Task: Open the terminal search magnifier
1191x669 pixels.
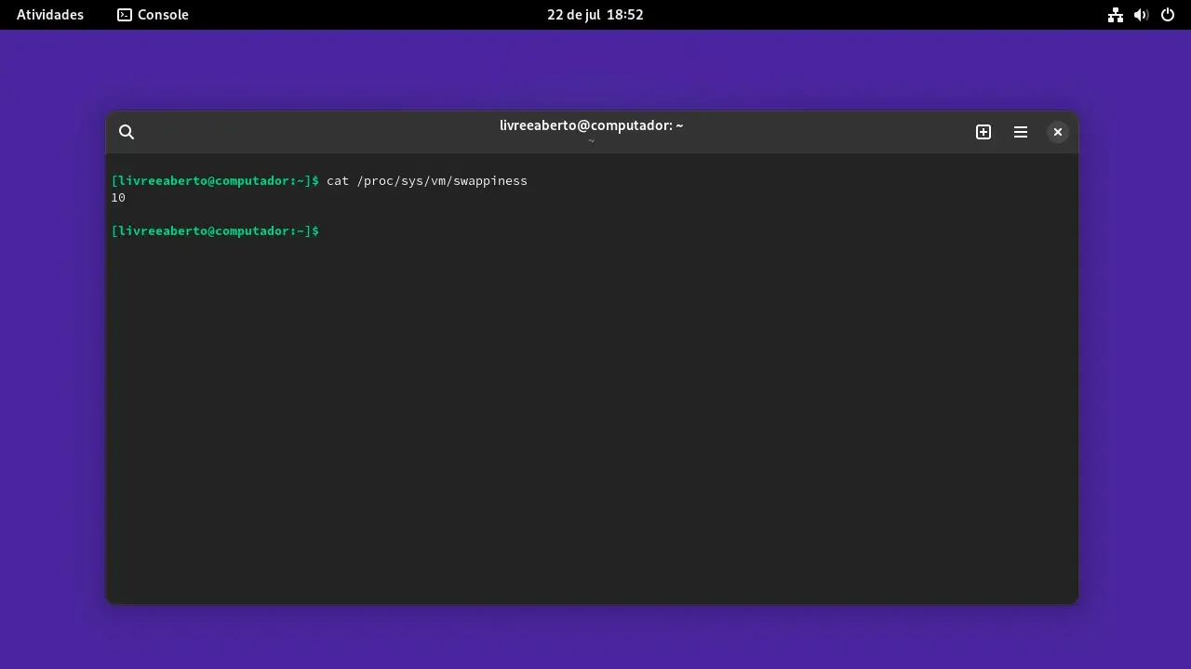Action: coord(127,132)
